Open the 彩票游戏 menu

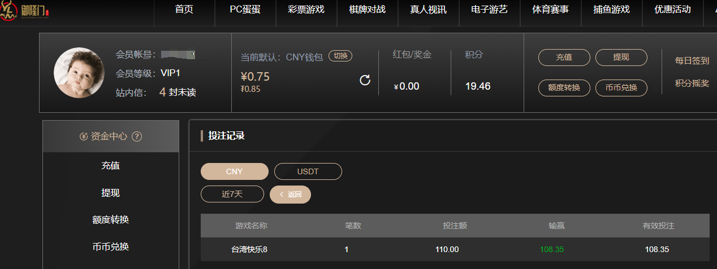point(306,10)
